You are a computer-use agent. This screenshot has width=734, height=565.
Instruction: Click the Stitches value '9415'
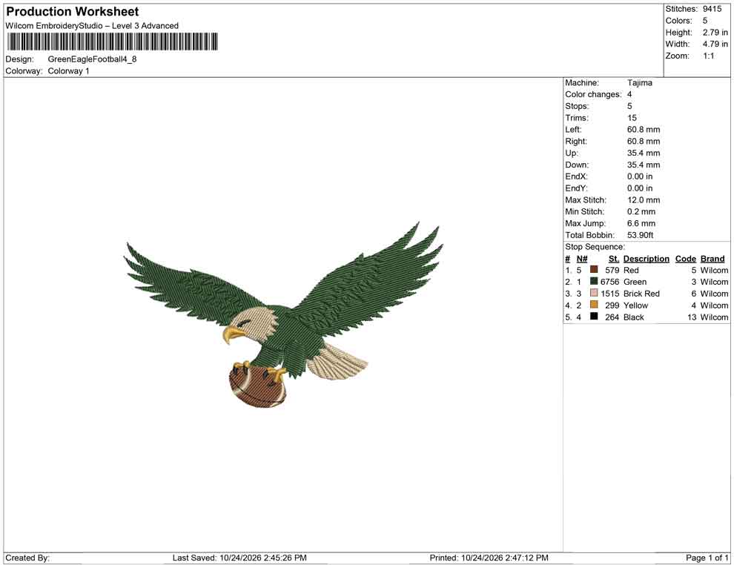tap(712, 9)
